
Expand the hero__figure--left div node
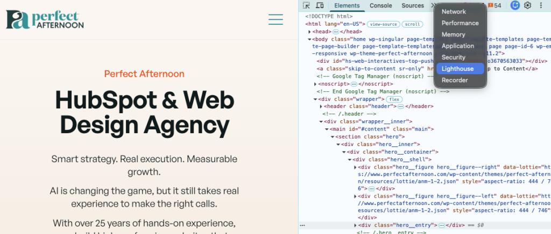pyautogui.click(x=355, y=196)
